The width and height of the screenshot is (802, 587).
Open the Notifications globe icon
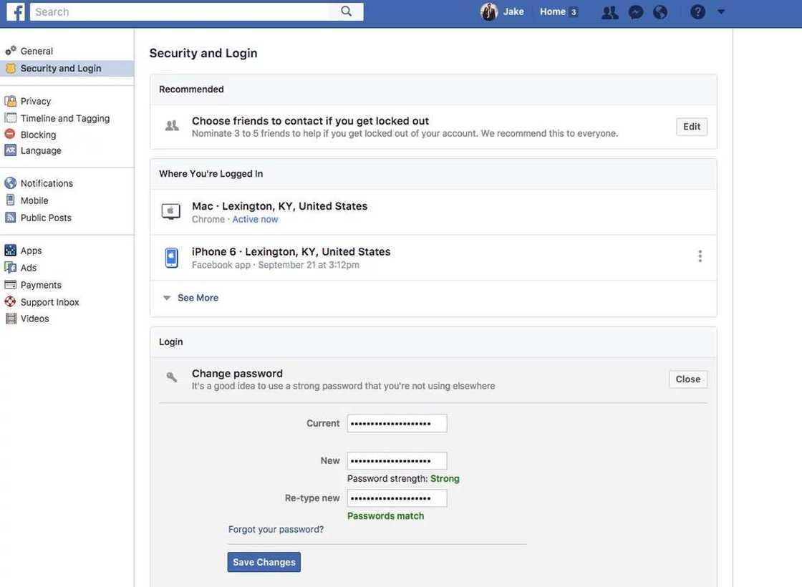tap(660, 12)
